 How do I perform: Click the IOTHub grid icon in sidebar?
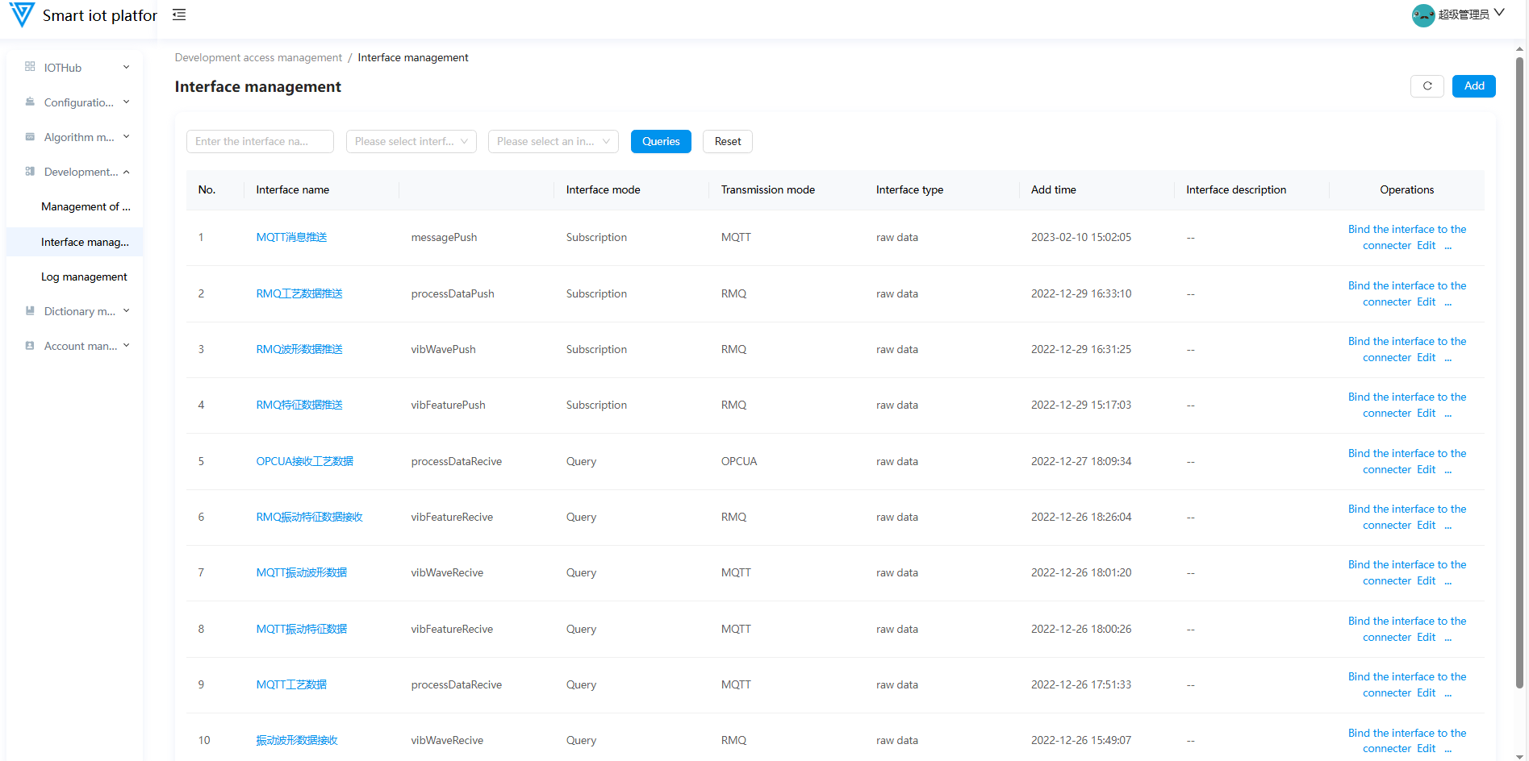click(x=30, y=67)
